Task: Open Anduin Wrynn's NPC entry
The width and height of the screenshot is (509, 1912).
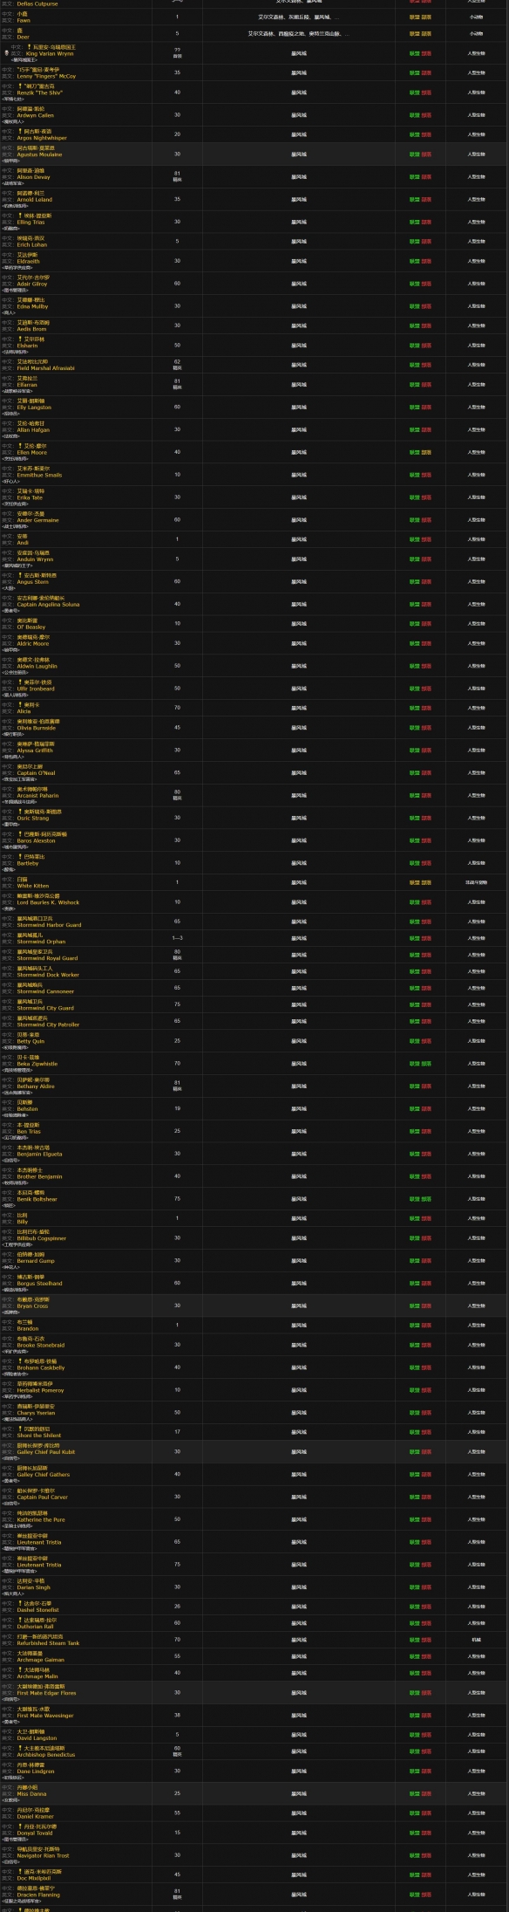Action: point(35,559)
